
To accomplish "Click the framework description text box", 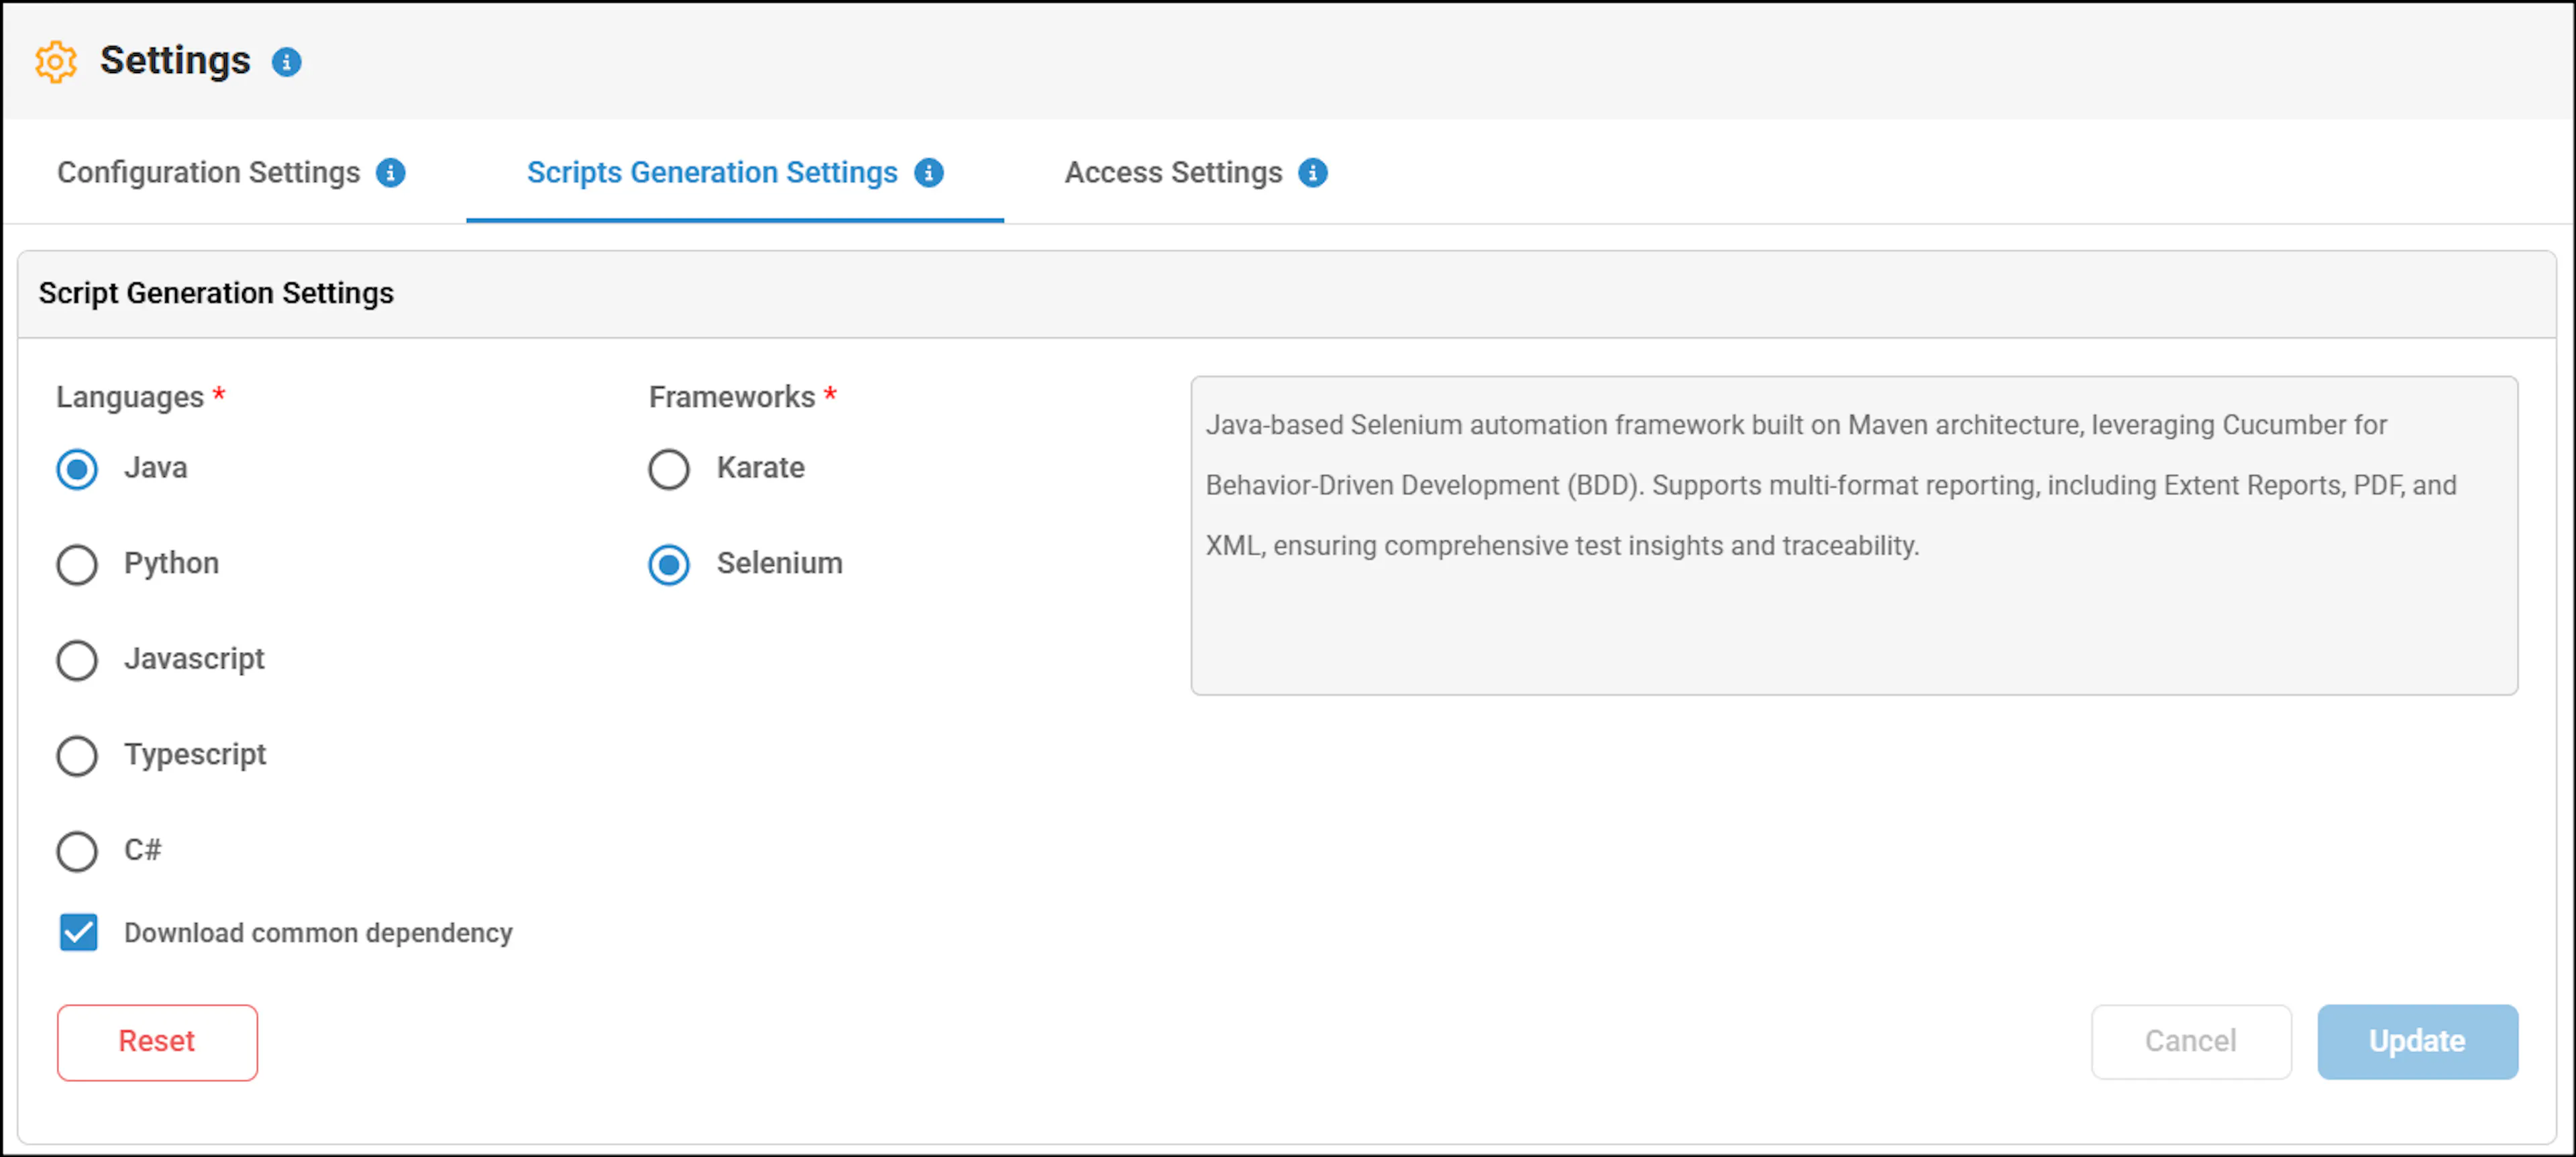I will coord(1854,535).
